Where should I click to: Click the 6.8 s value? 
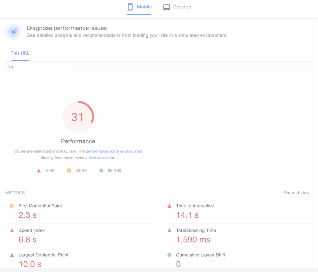(x=27, y=240)
